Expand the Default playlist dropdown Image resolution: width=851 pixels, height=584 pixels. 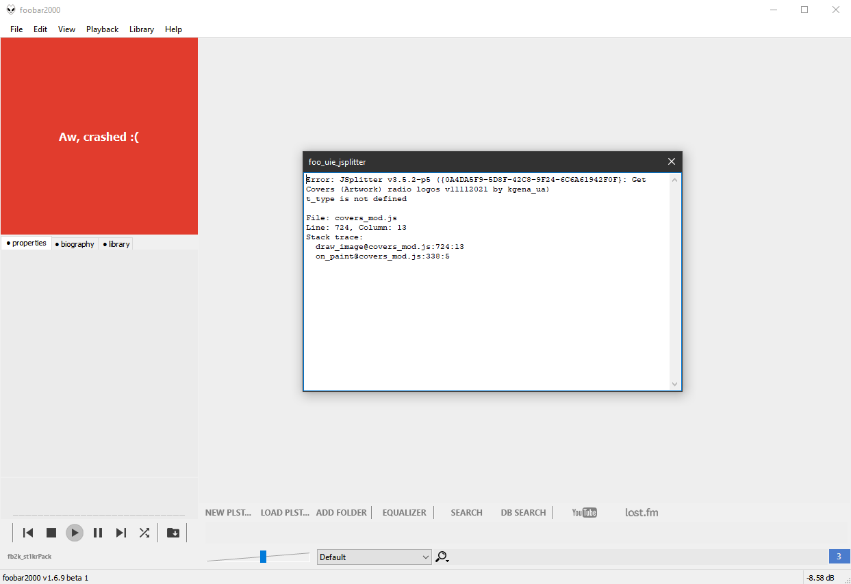pos(374,557)
